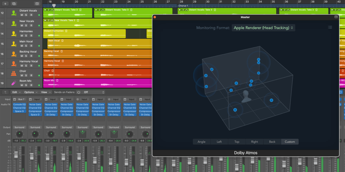Click the Distant Vocals track icon
The height and width of the screenshot is (172, 345).
tap(14, 13)
